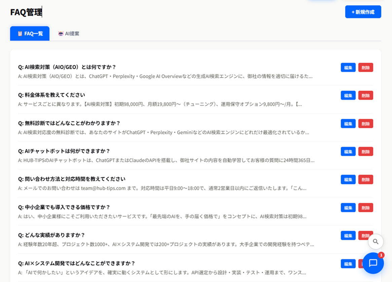Switch to the FAQ一覧 tab
Viewport: 392px width, 282px height.
click(x=30, y=34)
